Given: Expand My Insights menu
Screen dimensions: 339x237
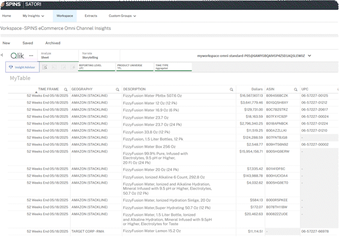Looking at the screenshot, I should click(x=33, y=16).
